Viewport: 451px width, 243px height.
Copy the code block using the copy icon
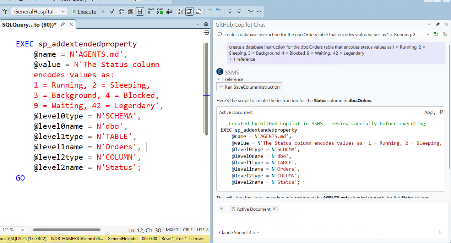click(441, 112)
